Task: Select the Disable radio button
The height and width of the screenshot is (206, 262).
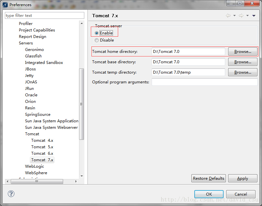Action: click(97, 40)
